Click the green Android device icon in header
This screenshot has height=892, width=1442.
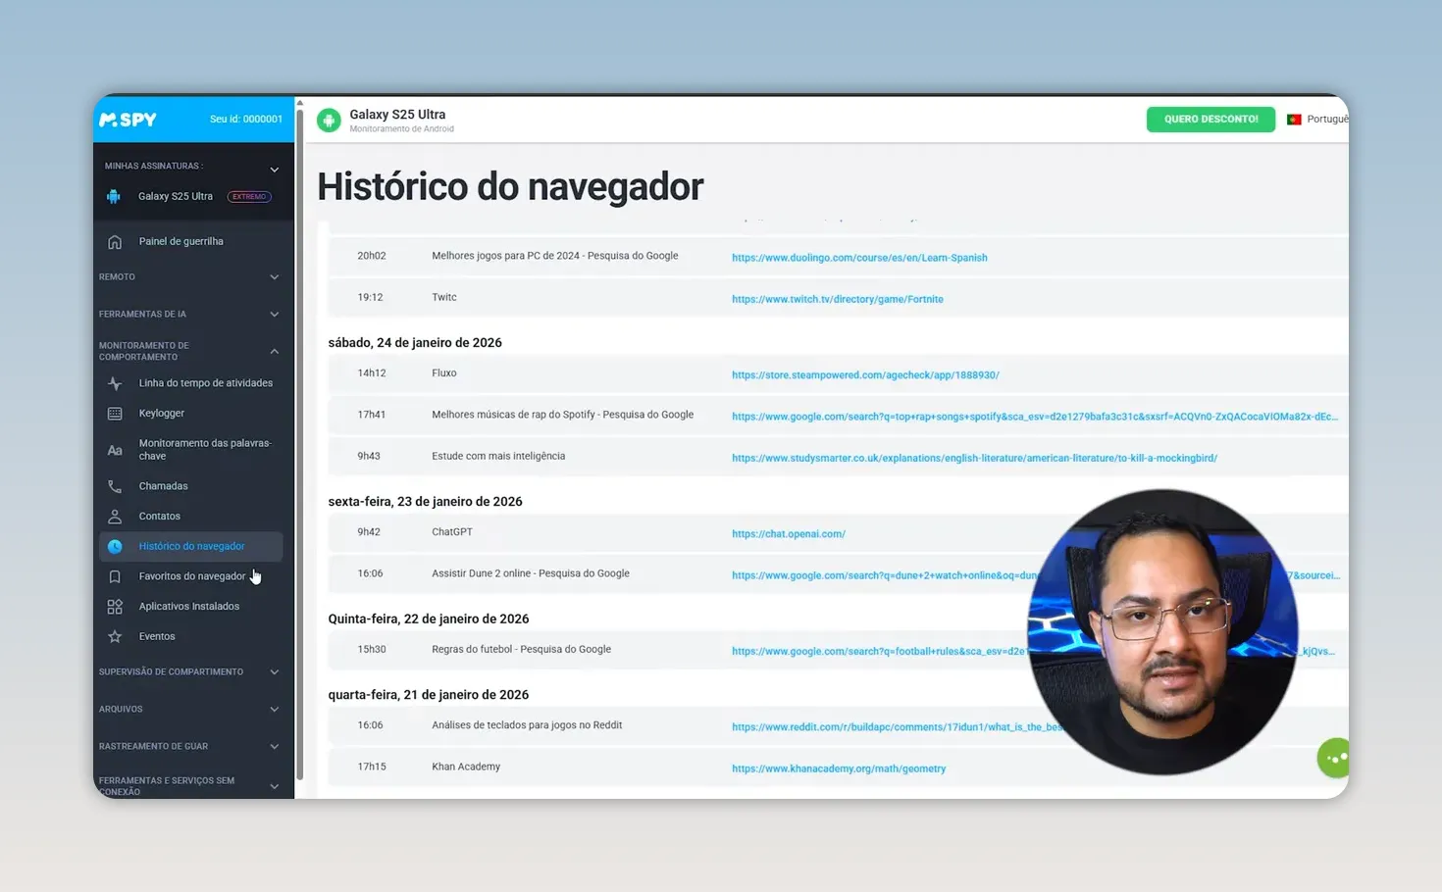click(329, 120)
